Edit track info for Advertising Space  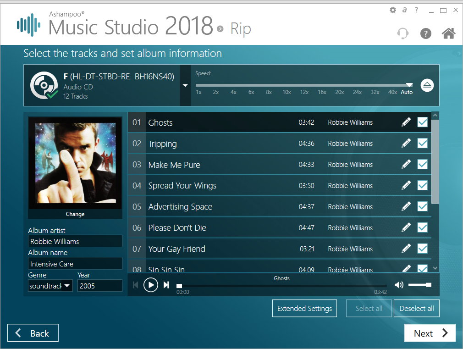tap(405, 206)
